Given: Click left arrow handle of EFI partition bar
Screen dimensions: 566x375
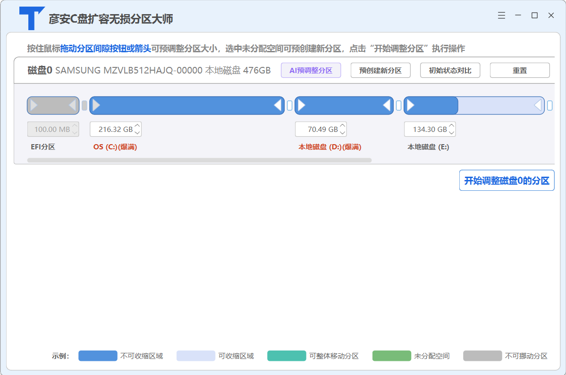Looking at the screenshot, I should tap(34, 106).
